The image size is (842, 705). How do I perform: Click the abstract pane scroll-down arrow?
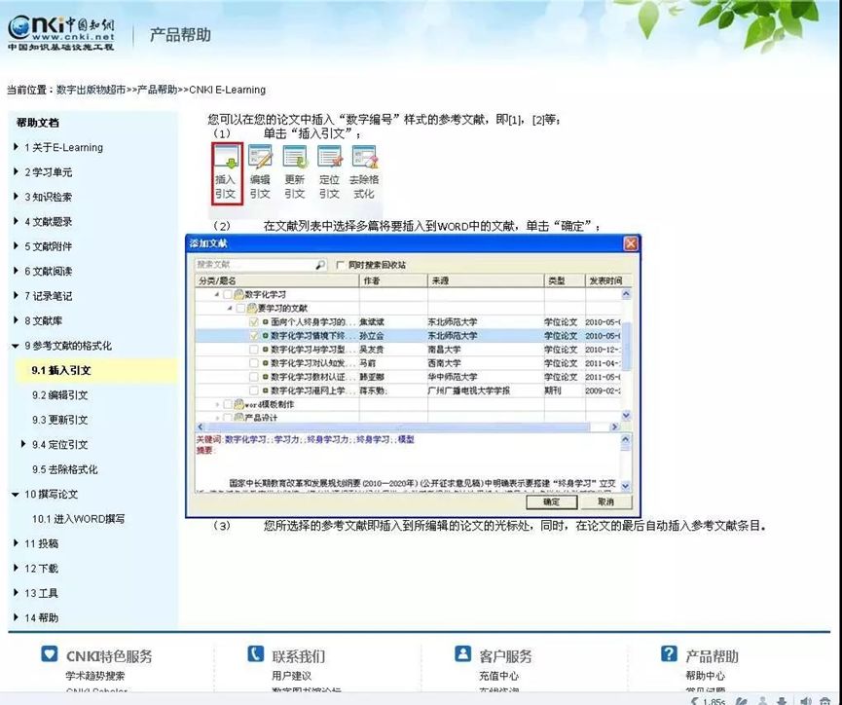pos(626,486)
